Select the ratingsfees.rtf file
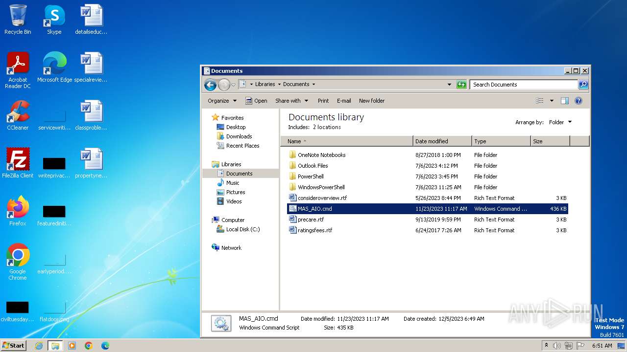627x352 pixels. pos(427,230)
